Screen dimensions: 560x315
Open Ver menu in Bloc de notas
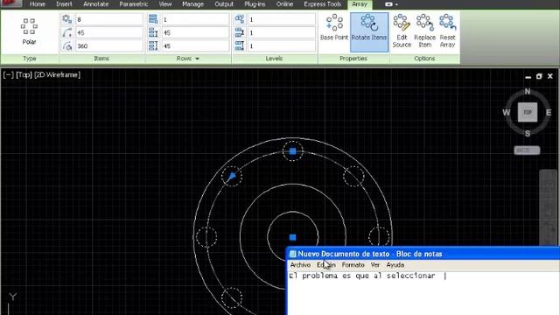375,265
